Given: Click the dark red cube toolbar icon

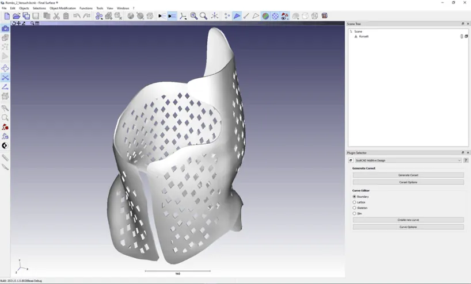Looking at the screenshot, I should point(324,16).
